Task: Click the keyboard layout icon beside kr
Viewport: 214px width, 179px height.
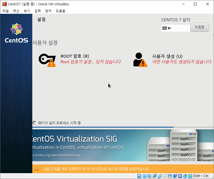Action: (165, 28)
